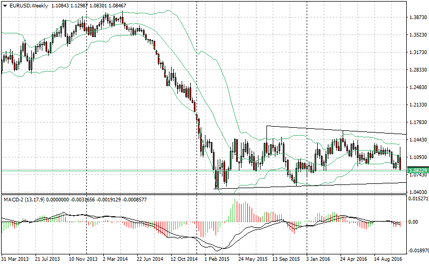Click the 1.14430 price axis label
Viewport: 429px width, 265px height.
[418, 140]
